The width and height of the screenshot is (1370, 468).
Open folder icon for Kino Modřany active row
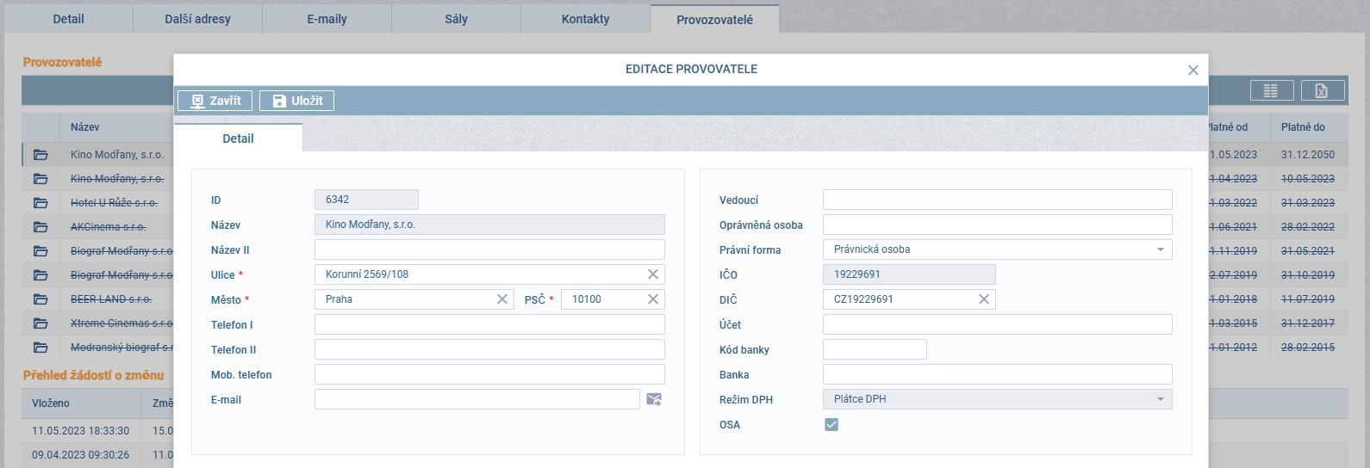click(40, 155)
